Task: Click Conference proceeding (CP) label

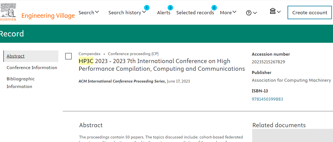Action: 133,54
